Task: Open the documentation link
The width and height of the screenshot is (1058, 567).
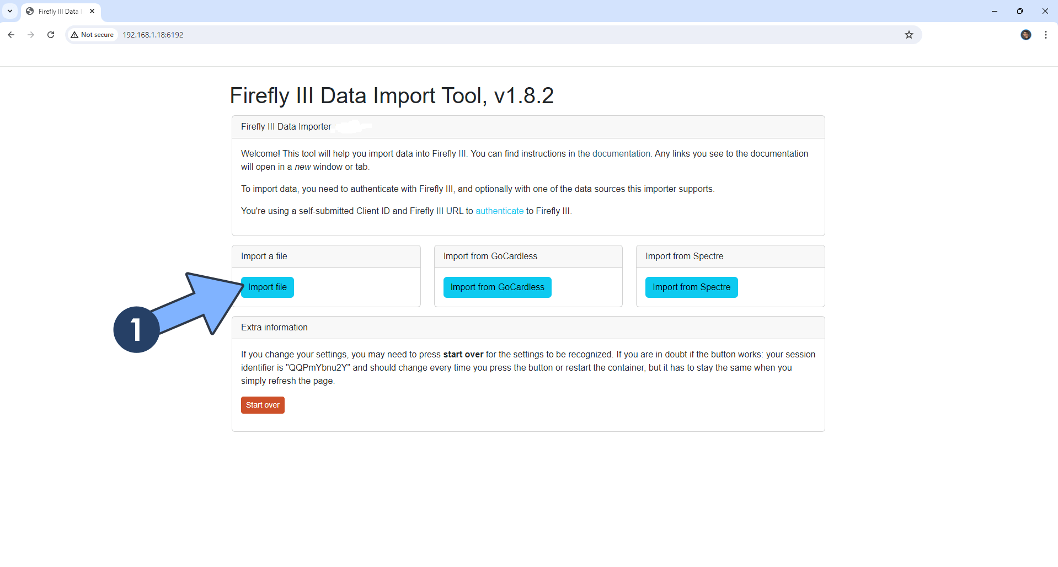Action: [x=621, y=154]
